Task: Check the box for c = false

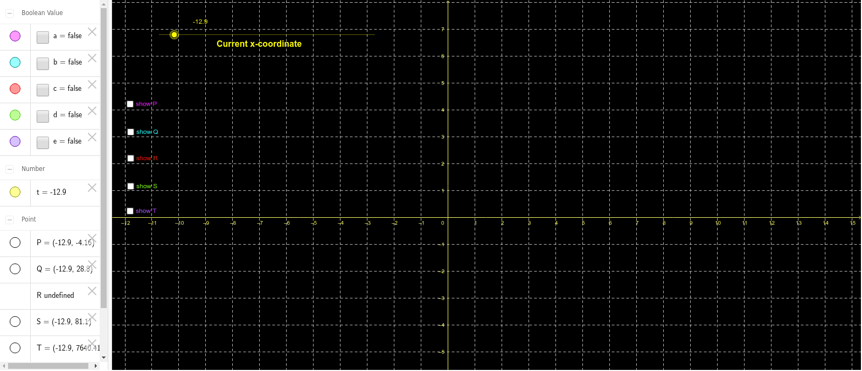Action: (43, 90)
